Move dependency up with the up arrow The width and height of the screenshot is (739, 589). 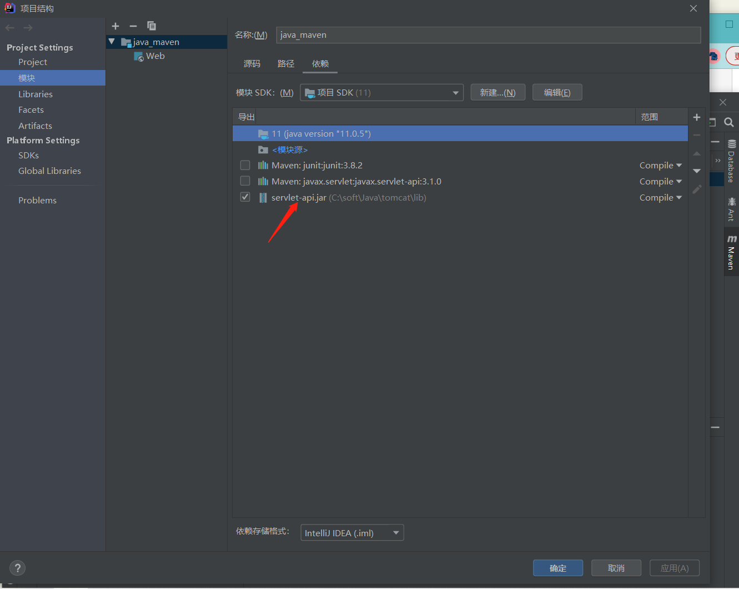(x=697, y=153)
